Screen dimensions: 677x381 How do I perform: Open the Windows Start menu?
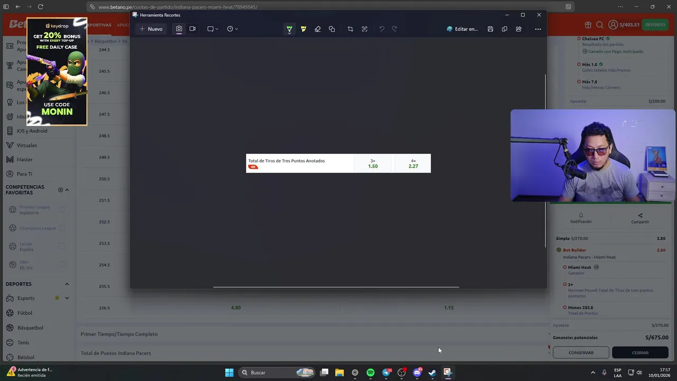tap(229, 373)
